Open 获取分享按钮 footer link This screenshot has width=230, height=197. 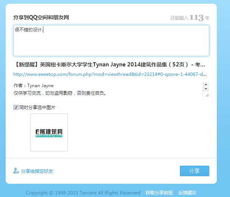(x=159, y=193)
